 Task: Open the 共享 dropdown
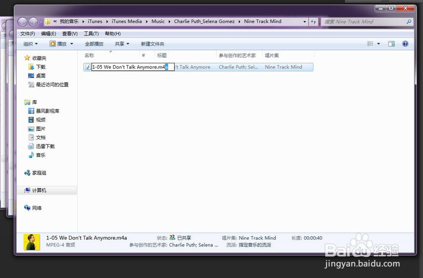tap(122, 44)
